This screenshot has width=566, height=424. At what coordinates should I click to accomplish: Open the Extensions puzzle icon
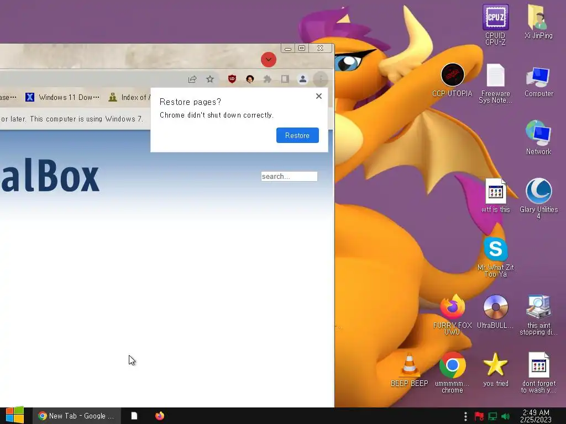tap(268, 79)
